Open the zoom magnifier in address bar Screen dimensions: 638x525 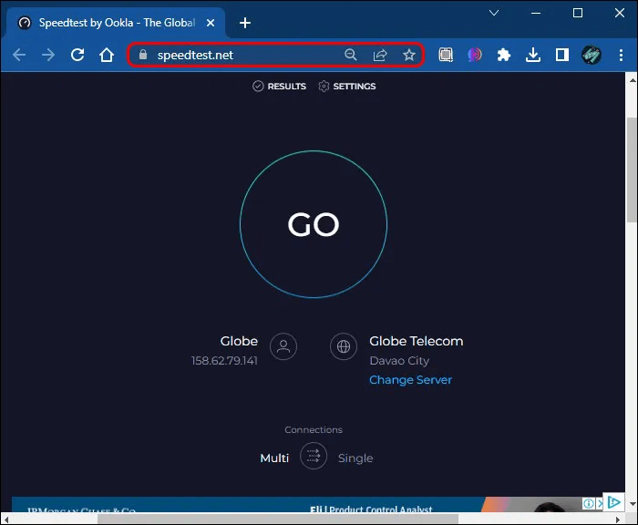coord(350,55)
